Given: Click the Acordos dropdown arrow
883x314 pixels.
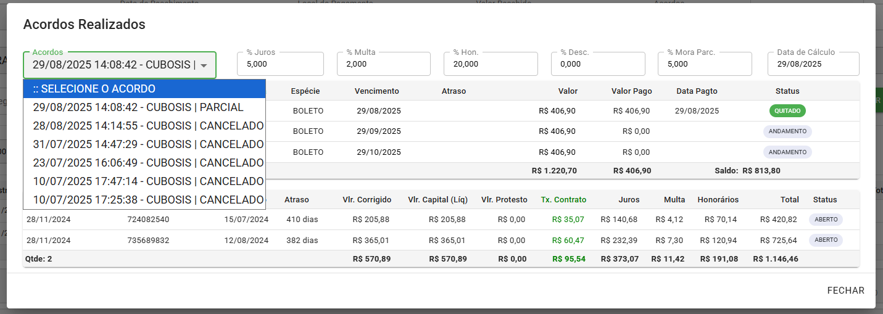Looking at the screenshot, I should pos(204,65).
